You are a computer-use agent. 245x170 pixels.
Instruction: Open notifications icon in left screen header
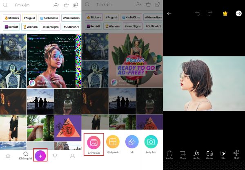click(76, 5)
